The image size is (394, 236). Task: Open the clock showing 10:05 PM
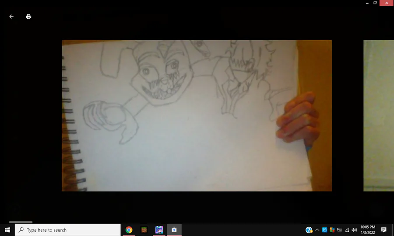[x=368, y=230]
